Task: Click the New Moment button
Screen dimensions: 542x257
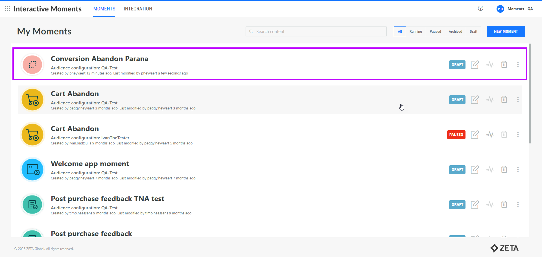Action: pyautogui.click(x=506, y=32)
